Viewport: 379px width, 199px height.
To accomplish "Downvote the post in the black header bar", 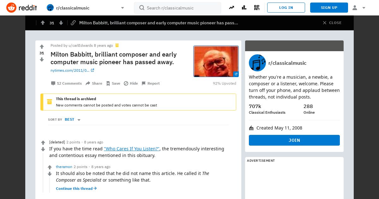I will 61,23.
